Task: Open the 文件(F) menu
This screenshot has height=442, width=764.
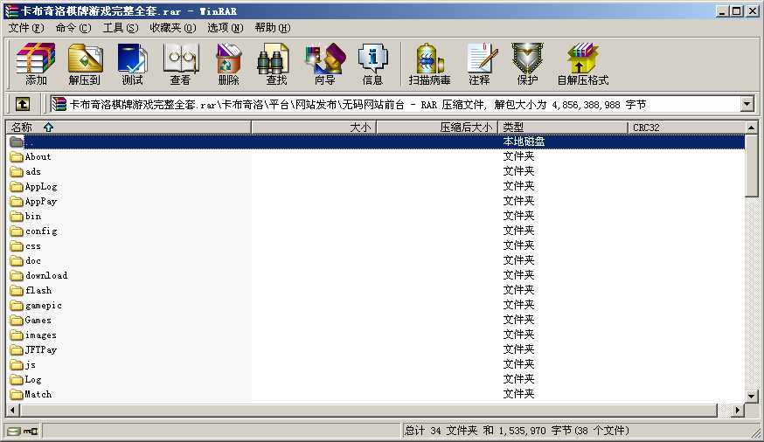Action: [26, 28]
